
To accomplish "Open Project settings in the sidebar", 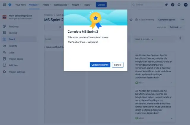I will pos(17,72).
